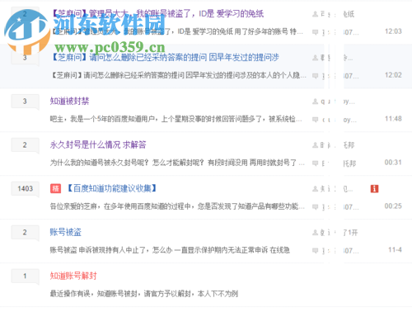
Task: Open the 【百度知道功能建议收集】 thread
Action: [x=112, y=188]
